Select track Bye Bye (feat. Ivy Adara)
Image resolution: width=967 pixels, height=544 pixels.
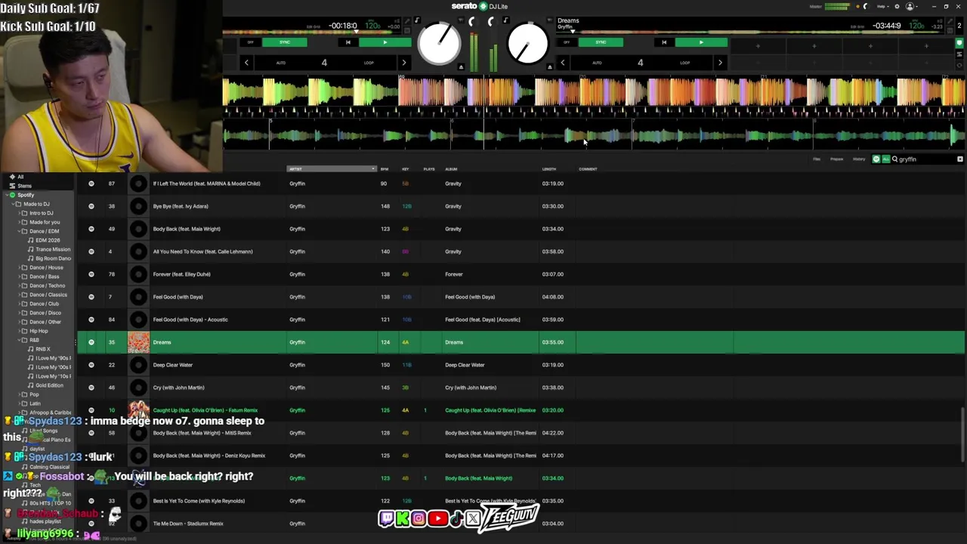tap(181, 206)
